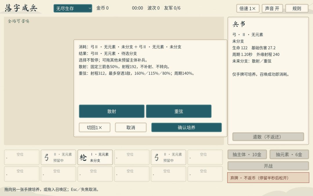Click the 重弦：射程312 description line
This screenshot has width=313, height=196.
(x=137, y=73)
